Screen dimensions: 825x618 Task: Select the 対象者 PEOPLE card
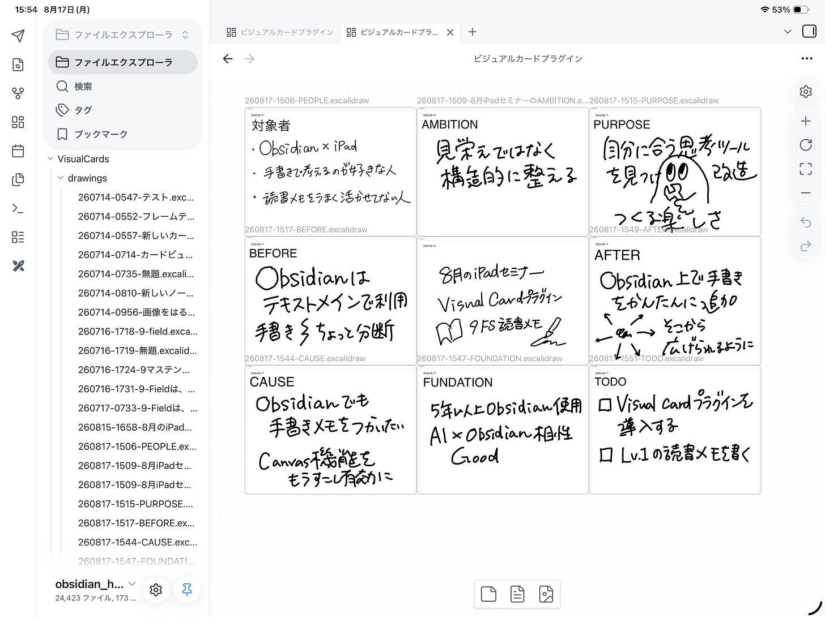click(x=330, y=171)
